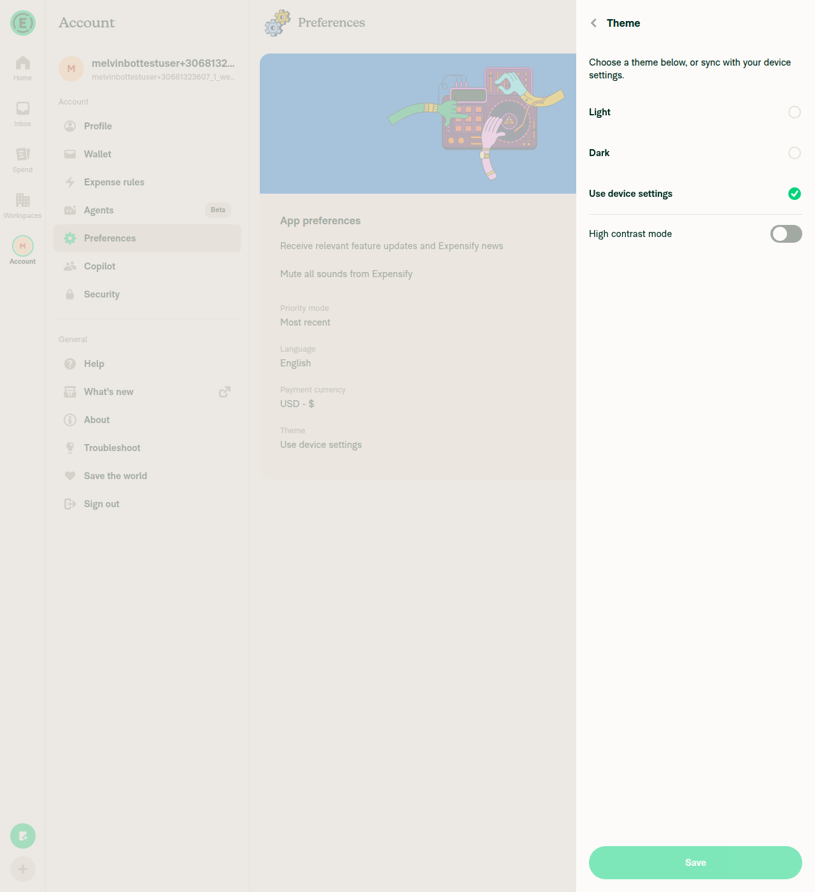This screenshot has width=815, height=892.
Task: Open Inbox in the left navigation
Action: (x=22, y=114)
